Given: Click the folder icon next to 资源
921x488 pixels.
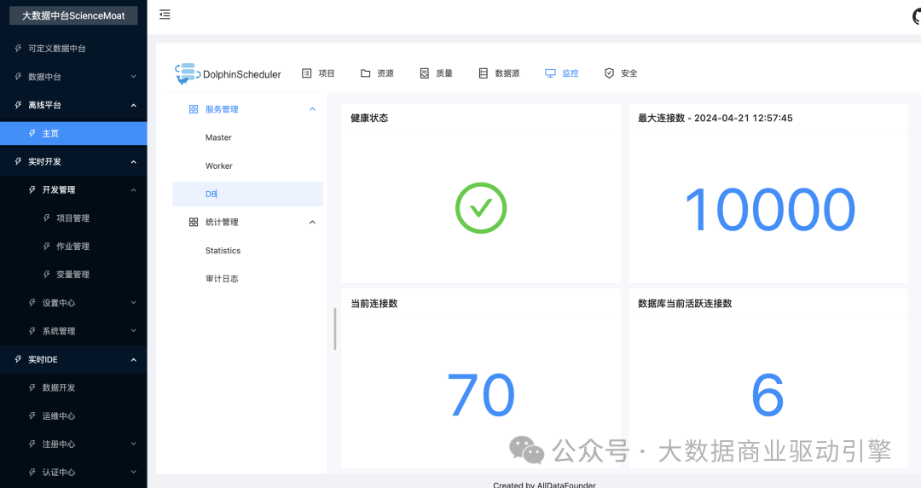Looking at the screenshot, I should click(x=365, y=73).
